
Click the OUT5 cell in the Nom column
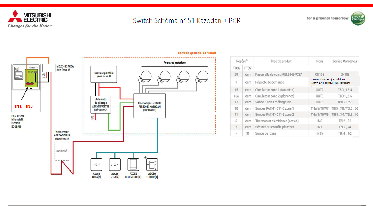coord(320,102)
